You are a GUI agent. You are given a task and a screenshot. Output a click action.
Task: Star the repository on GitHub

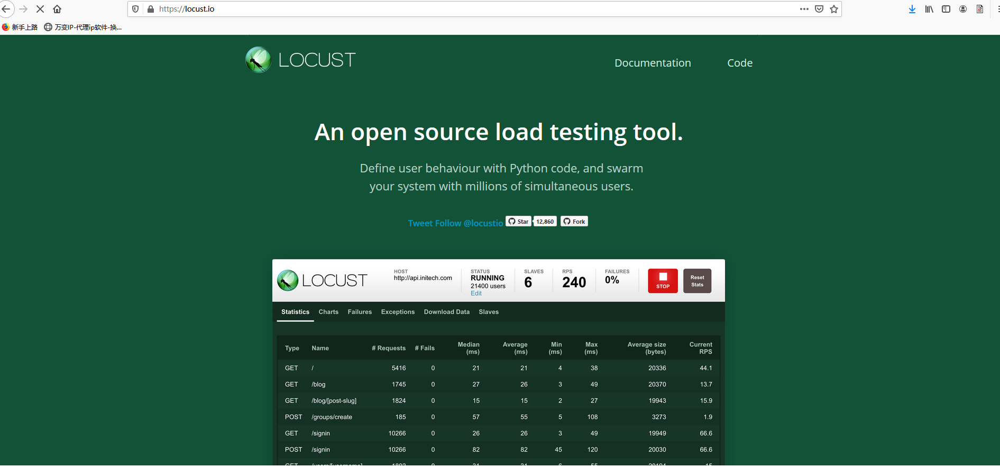point(518,222)
